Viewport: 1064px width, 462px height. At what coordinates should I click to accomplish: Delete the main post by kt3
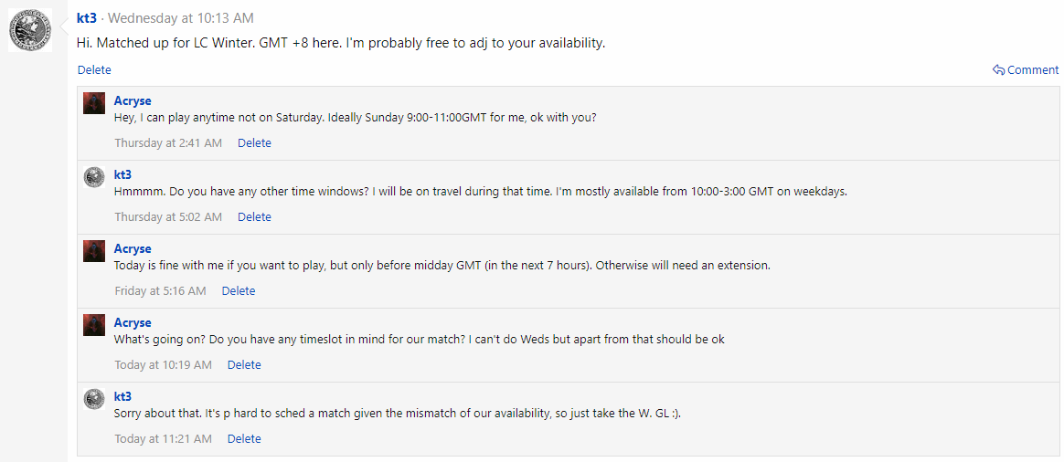point(94,70)
